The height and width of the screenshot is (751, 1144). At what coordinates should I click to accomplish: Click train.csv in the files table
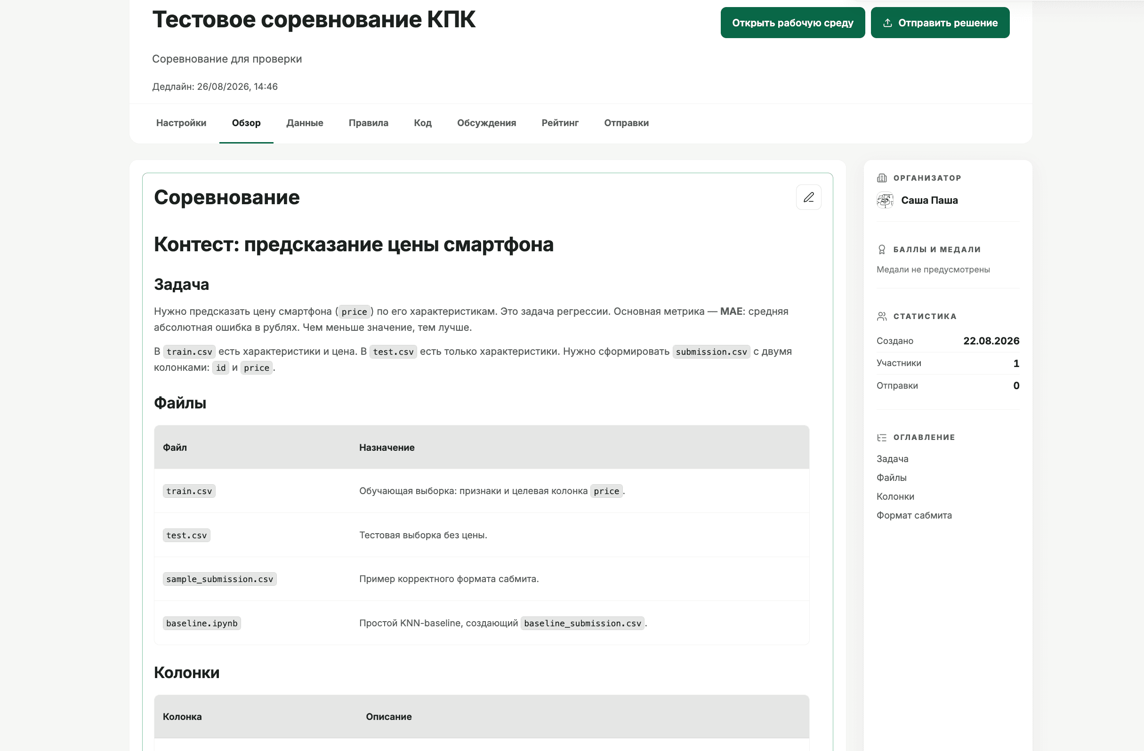(x=189, y=491)
